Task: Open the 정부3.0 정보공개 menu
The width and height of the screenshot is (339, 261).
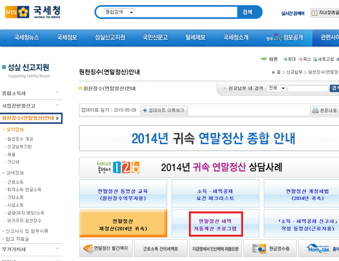Action: point(284,37)
